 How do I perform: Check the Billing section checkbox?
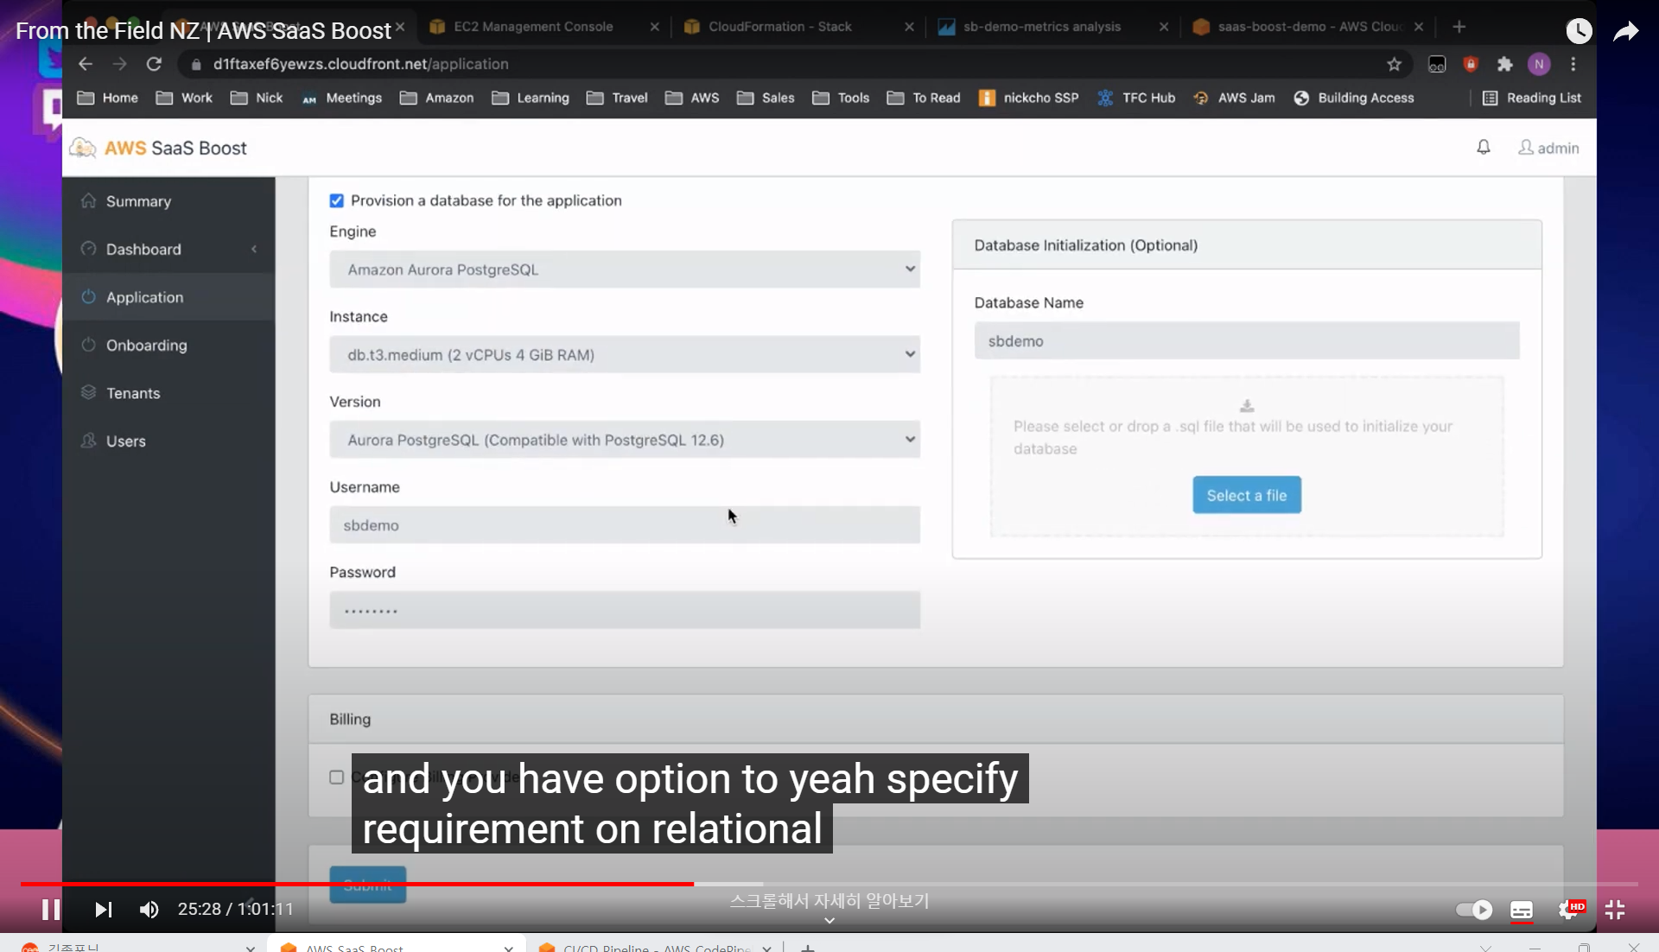click(x=336, y=777)
